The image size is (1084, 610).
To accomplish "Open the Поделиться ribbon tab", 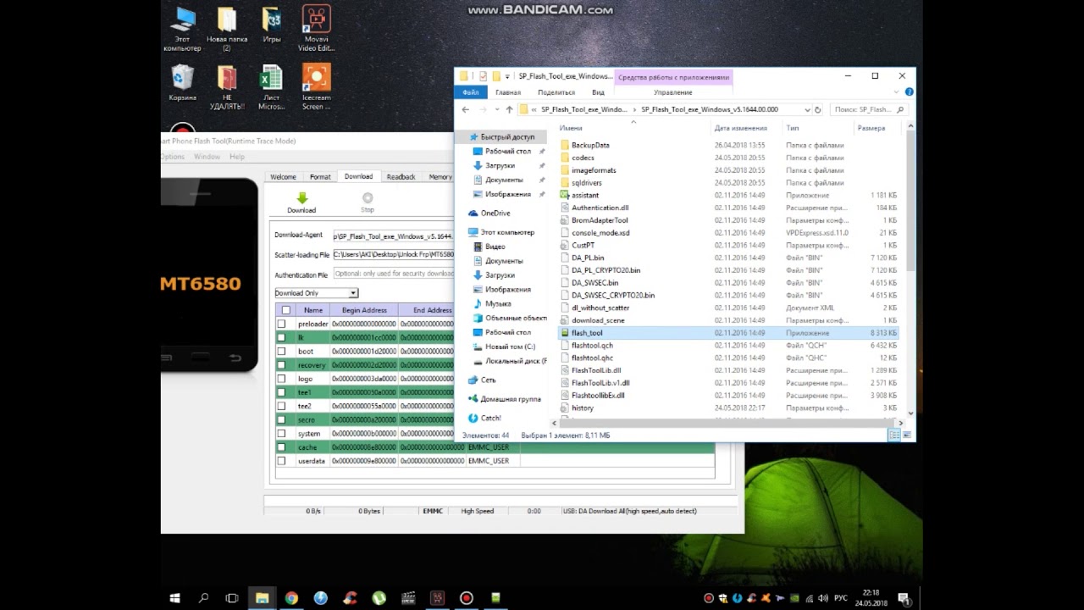I will 556,92.
